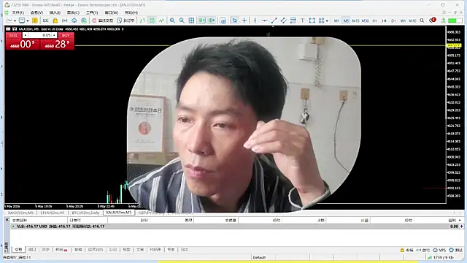Open the IDE MetaEditor button
The image size is (467, 263).
pyautogui.click(x=45, y=20)
